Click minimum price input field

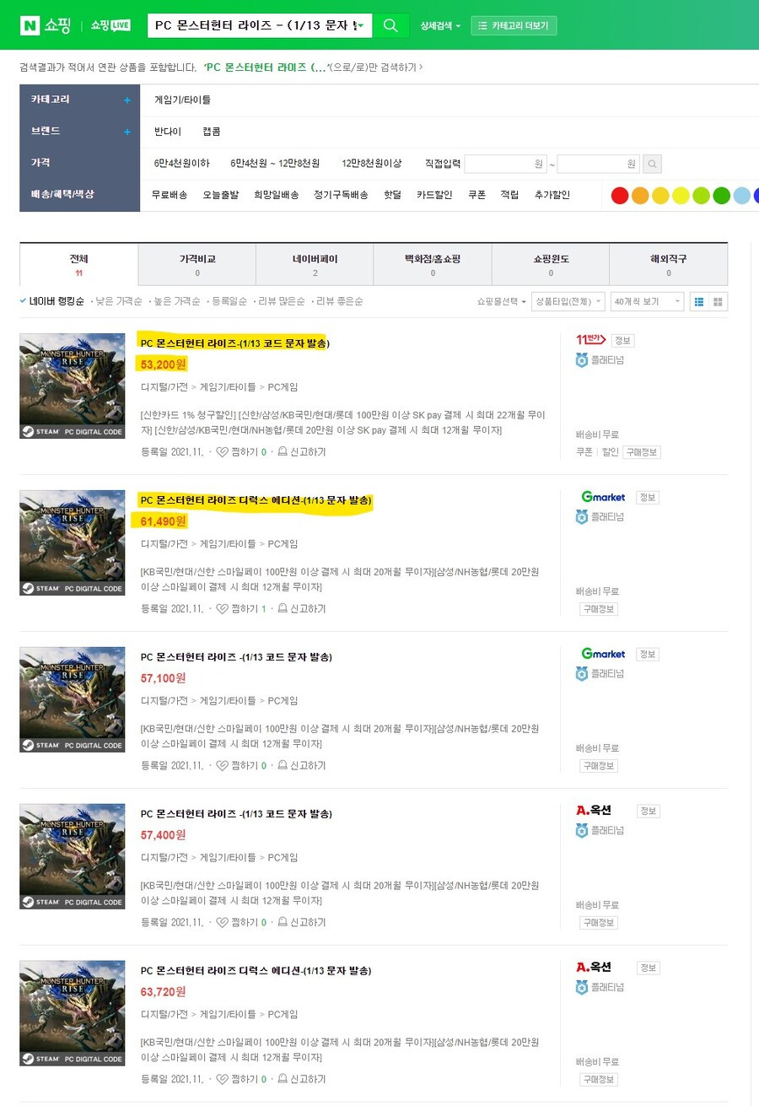click(506, 164)
